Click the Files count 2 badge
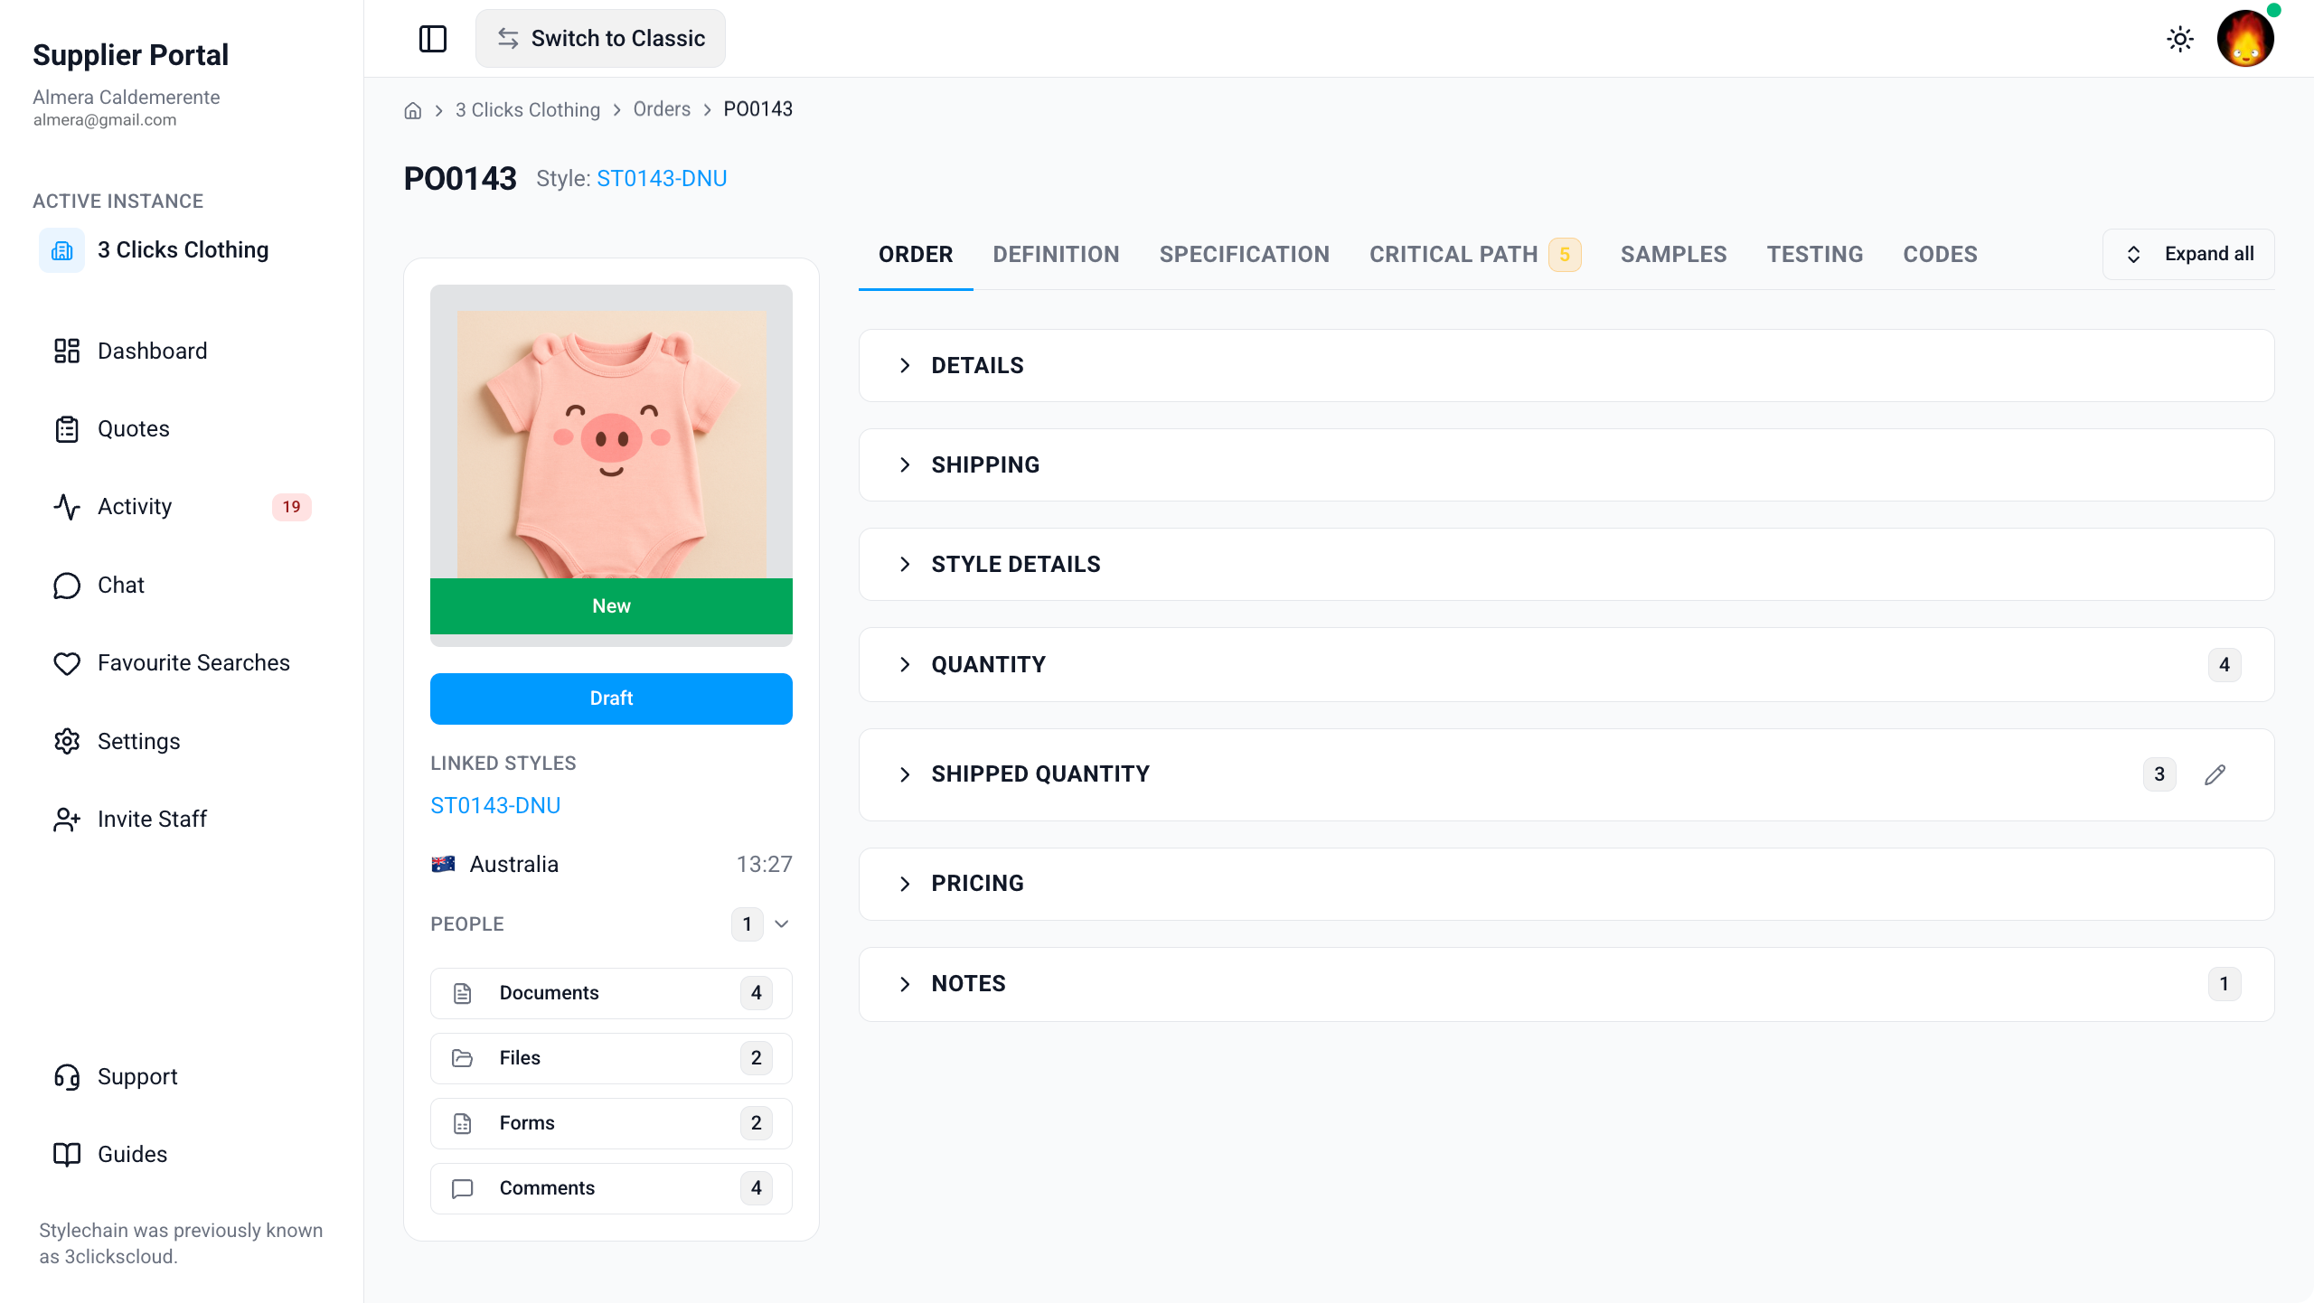This screenshot has height=1303, width=2314. (757, 1058)
